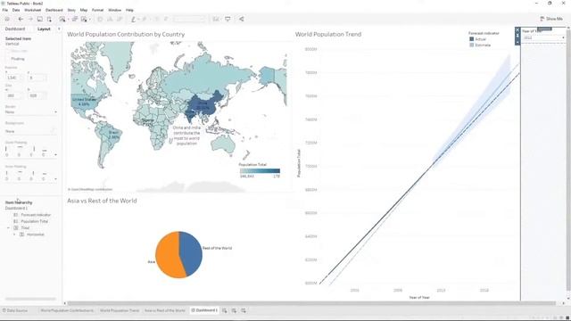
Task: Open the Story menu
Action: (x=71, y=10)
